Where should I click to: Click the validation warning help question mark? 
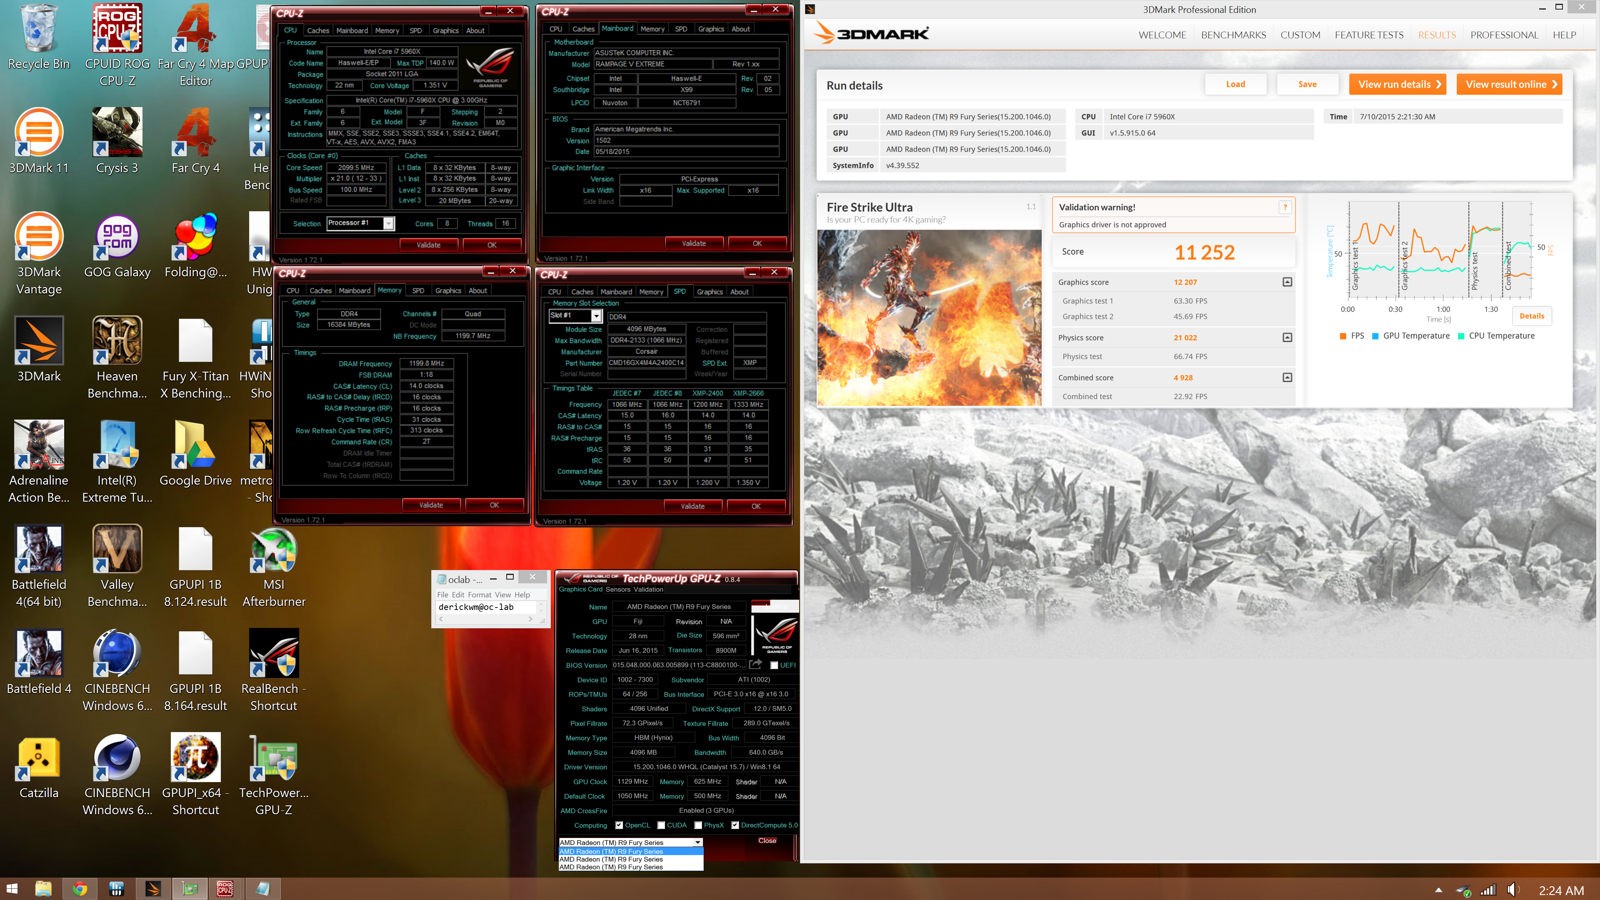[1285, 207]
